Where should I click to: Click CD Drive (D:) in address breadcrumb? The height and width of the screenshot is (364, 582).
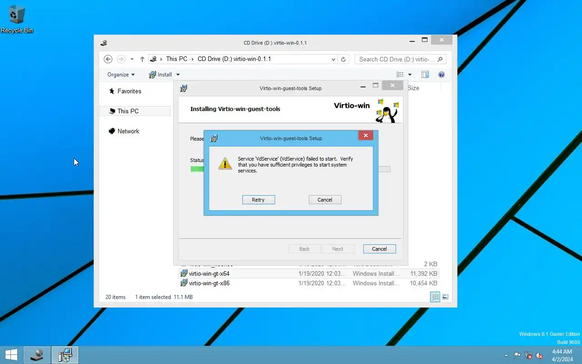pyautogui.click(x=234, y=59)
